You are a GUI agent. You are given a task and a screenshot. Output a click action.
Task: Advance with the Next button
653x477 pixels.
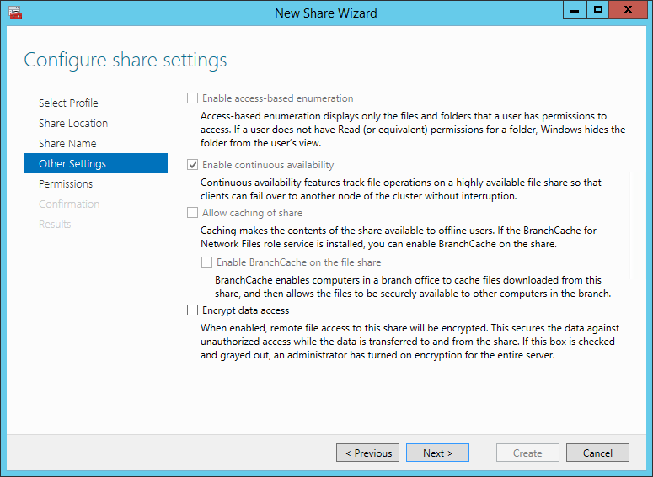(x=437, y=453)
